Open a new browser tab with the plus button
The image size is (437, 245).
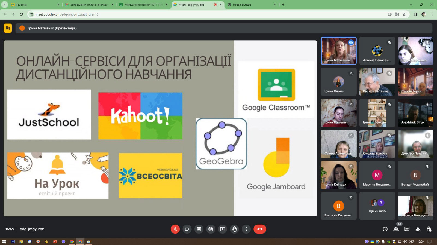coord(283,5)
